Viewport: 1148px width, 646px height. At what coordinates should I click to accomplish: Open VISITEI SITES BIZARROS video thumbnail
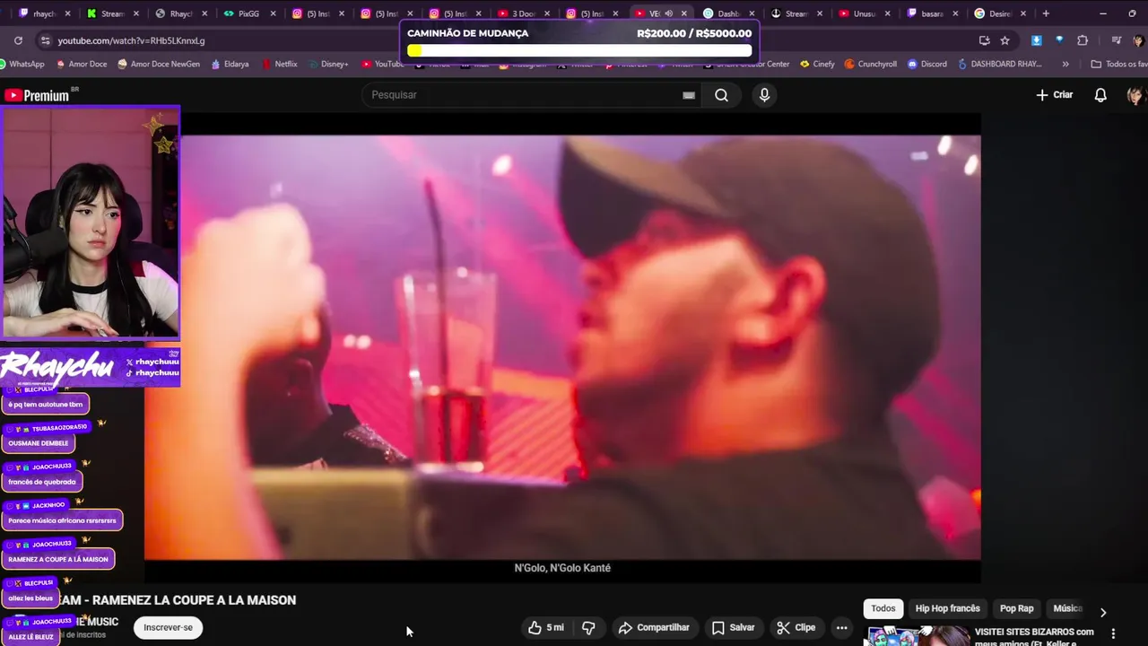tap(918, 636)
